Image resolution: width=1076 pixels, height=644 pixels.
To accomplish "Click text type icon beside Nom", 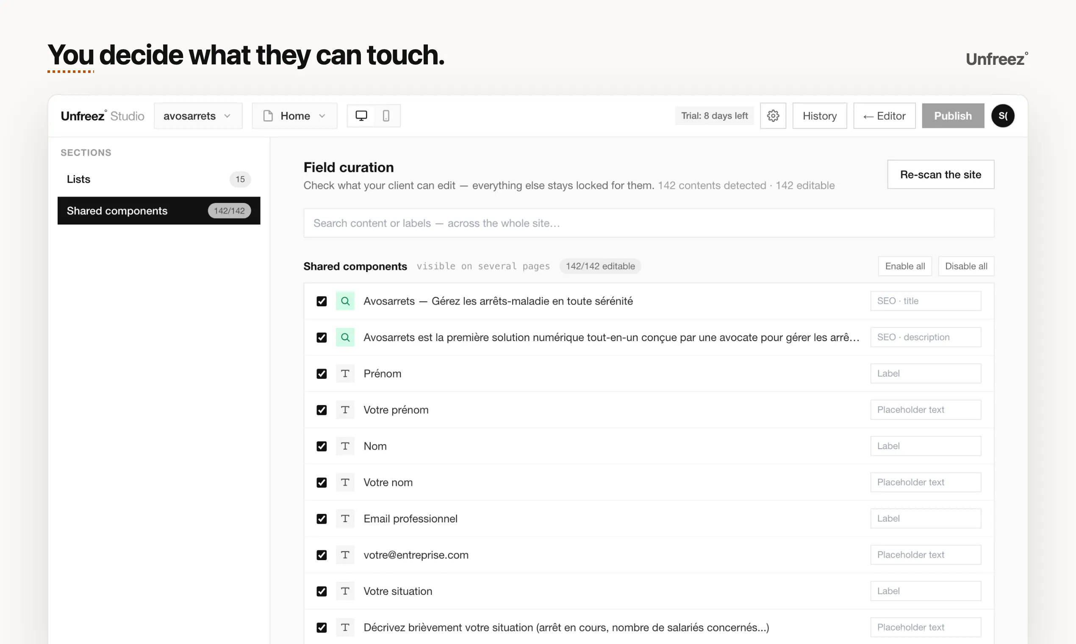I will 345,446.
